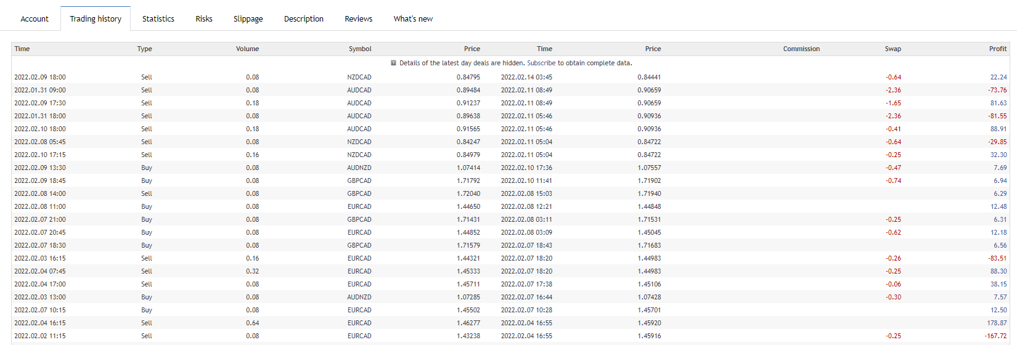
Task: Click the swap value -1.65
Action: pos(893,103)
